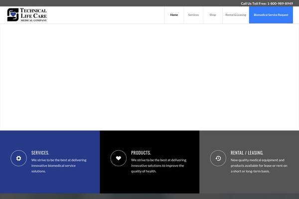Select Rental & Leasing in navigation

click(236, 15)
